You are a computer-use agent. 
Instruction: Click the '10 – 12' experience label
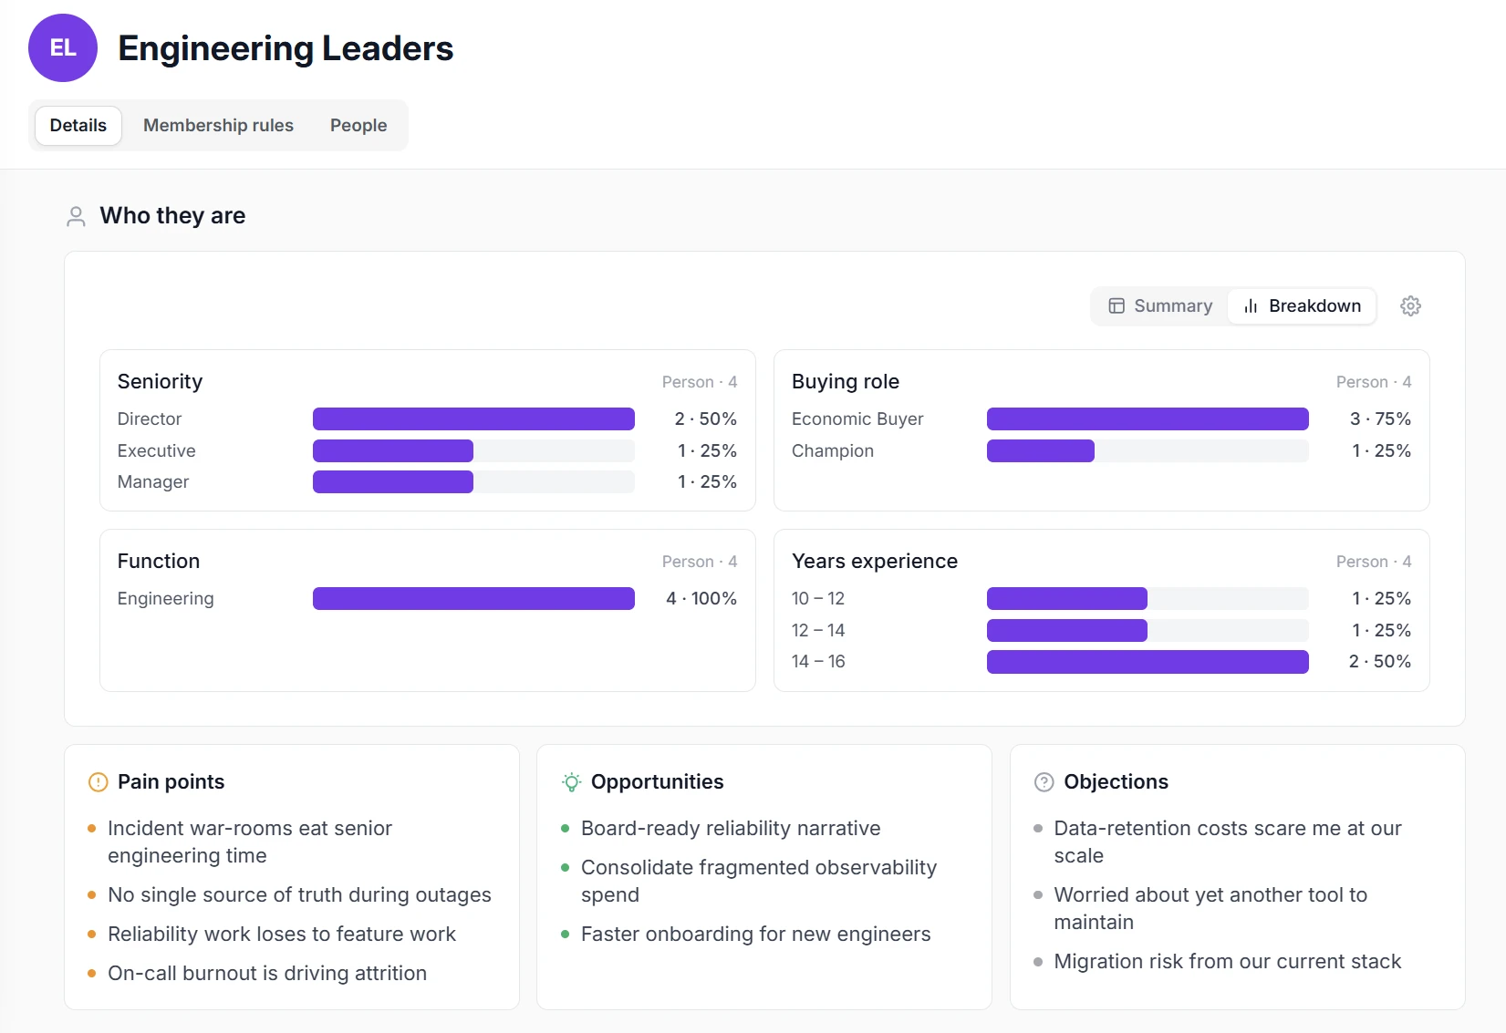pos(818,599)
